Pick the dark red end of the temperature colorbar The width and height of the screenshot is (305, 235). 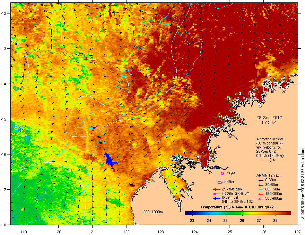pyautogui.click(x=289, y=213)
